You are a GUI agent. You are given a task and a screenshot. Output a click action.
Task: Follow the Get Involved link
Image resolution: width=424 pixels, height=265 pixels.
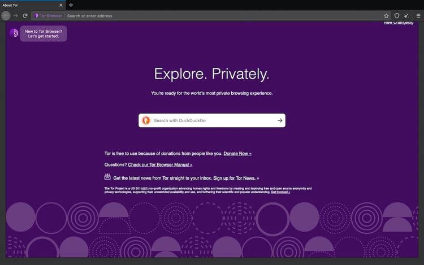(280, 192)
